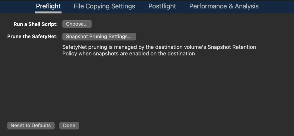View postflight options via the Postflight tab
294x136 pixels.
coord(162,6)
